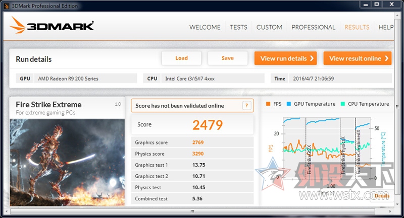Maximize the 3DMark window
The width and height of the screenshot is (404, 218).
376,5
